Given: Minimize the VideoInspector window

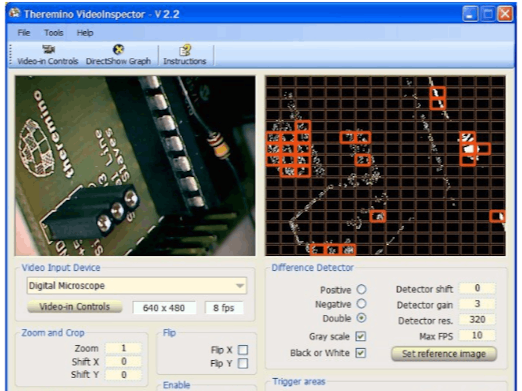Looking at the screenshot, I should [x=470, y=14].
